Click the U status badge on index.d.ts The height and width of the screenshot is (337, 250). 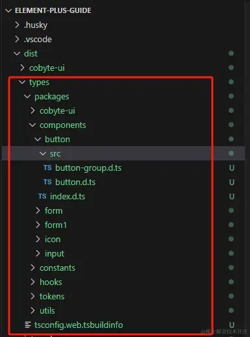[232, 197]
